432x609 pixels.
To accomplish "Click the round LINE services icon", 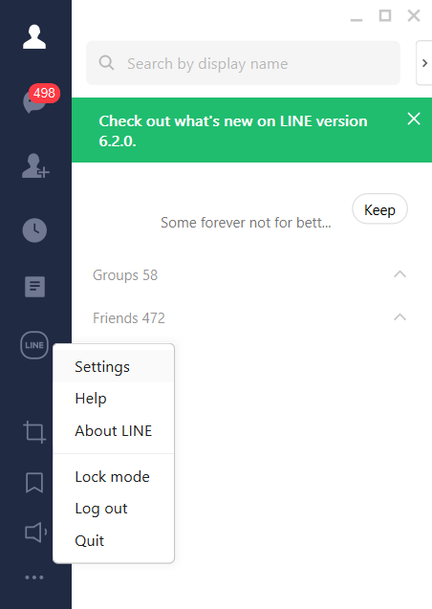I will click(x=34, y=345).
